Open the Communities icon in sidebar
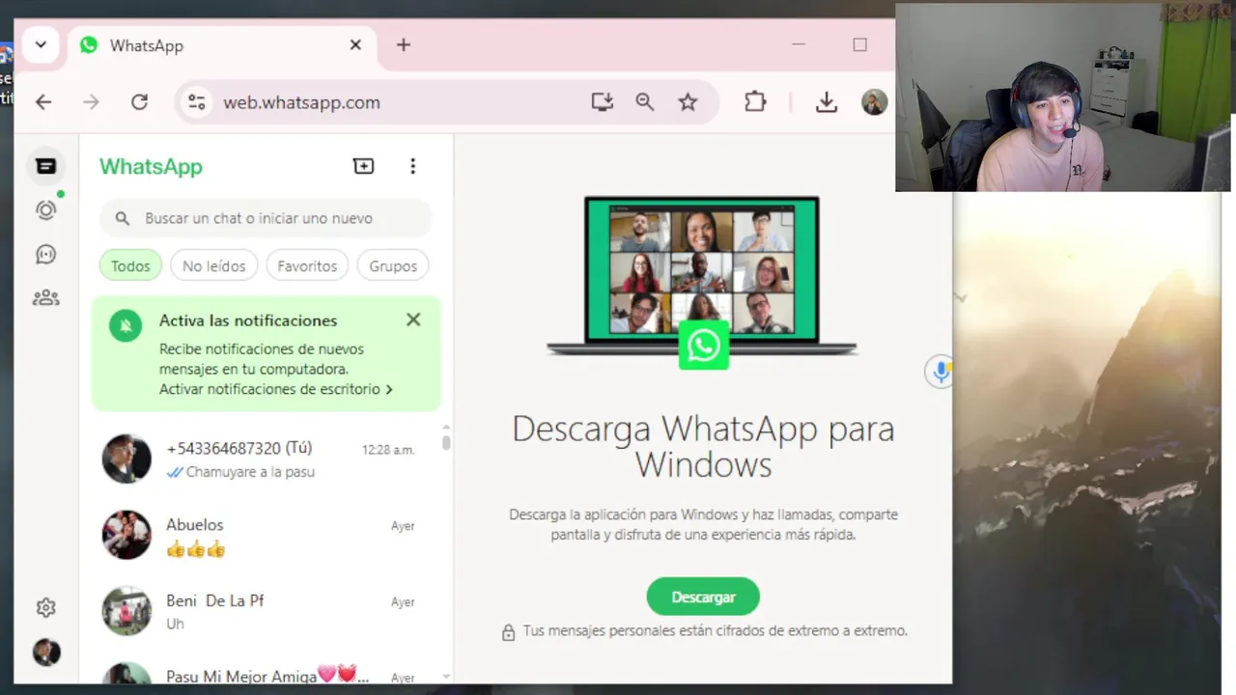Image resolution: width=1236 pixels, height=695 pixels. click(45, 298)
